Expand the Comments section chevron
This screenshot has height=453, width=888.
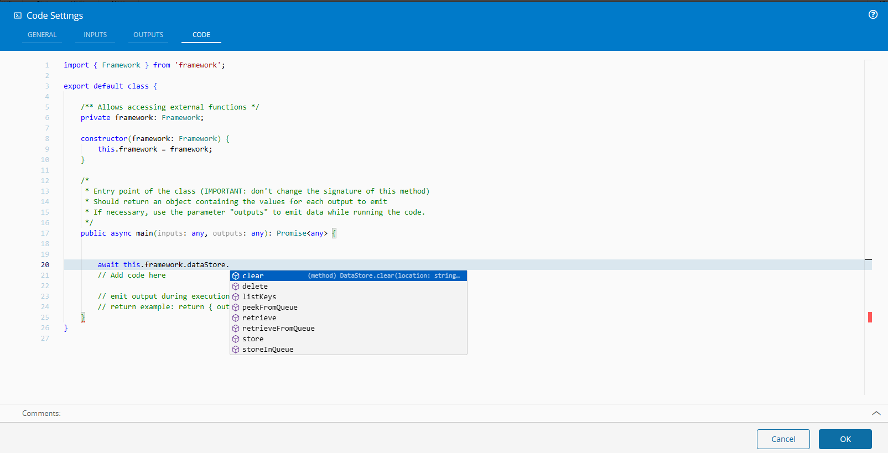[x=876, y=413]
